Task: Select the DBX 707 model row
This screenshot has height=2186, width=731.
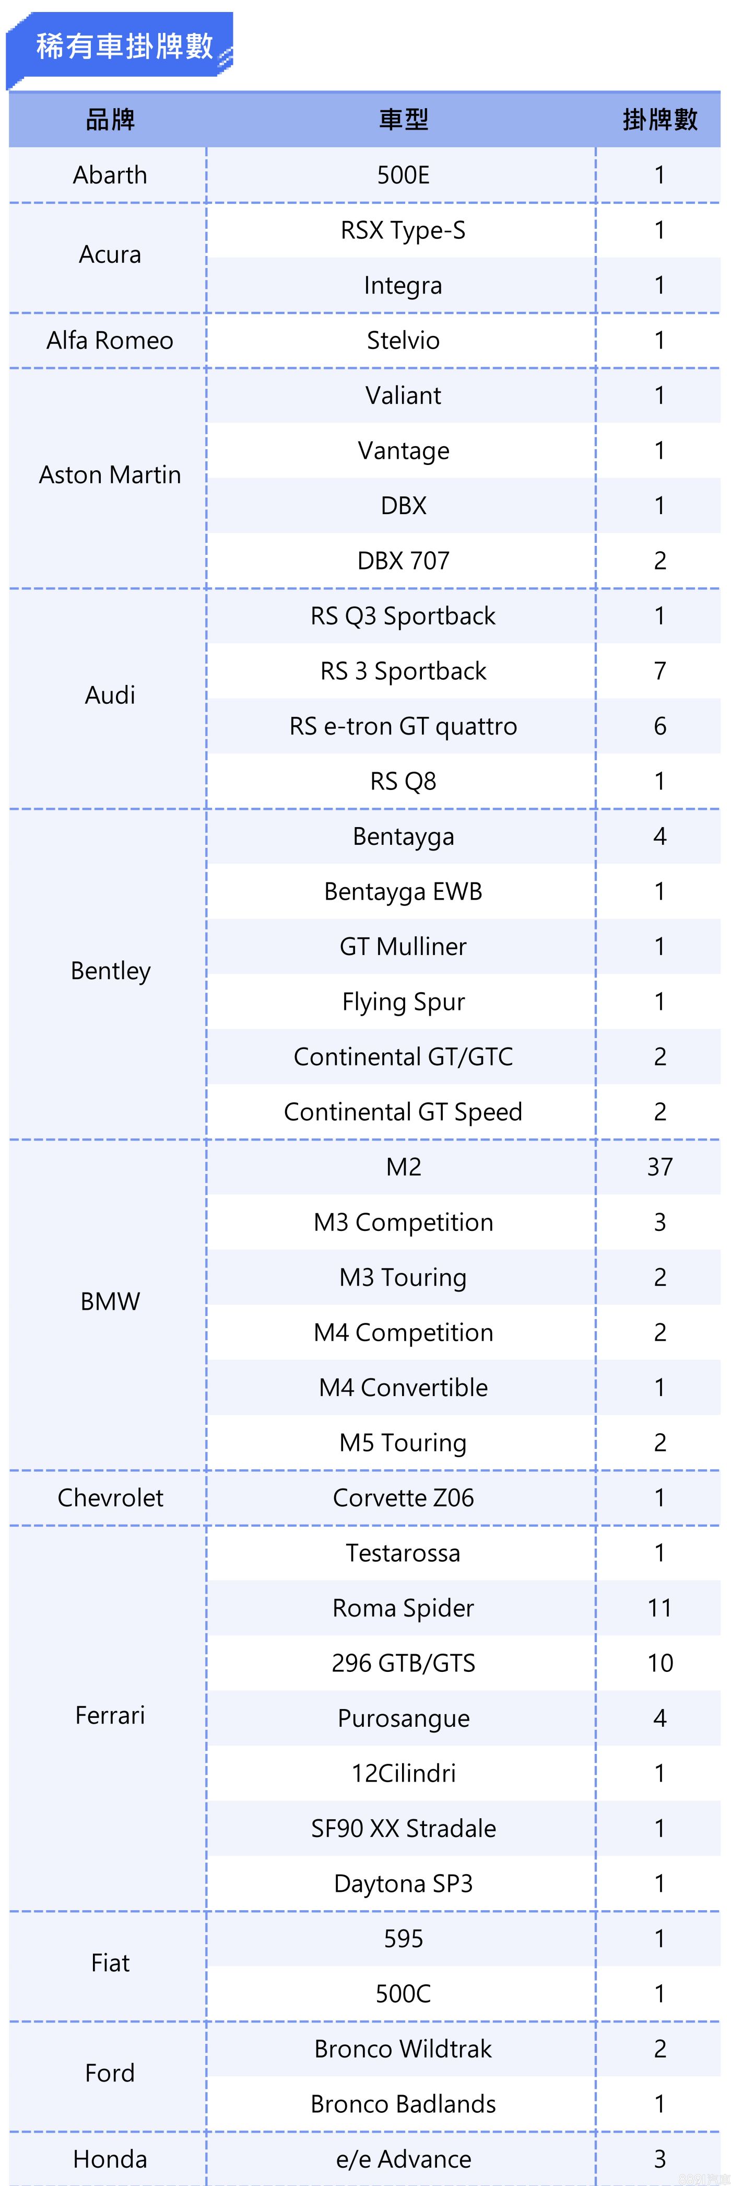Action: tap(403, 560)
